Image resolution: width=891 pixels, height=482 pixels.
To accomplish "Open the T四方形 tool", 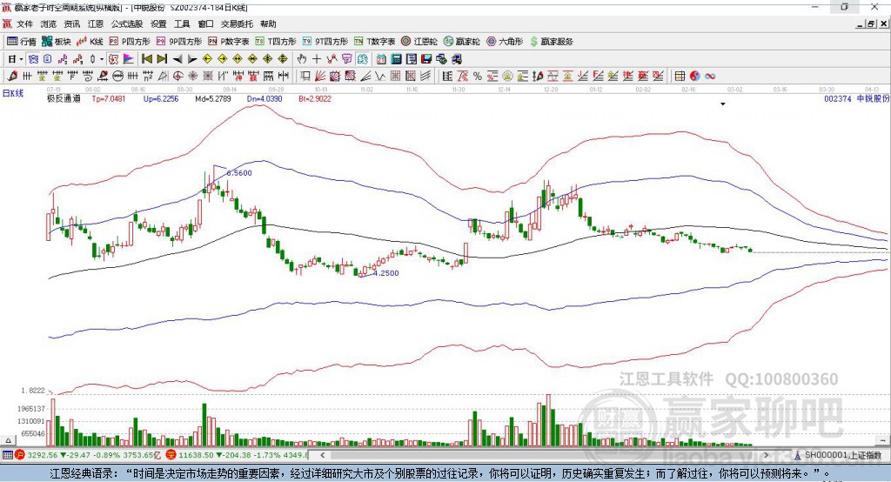I will (276, 42).
